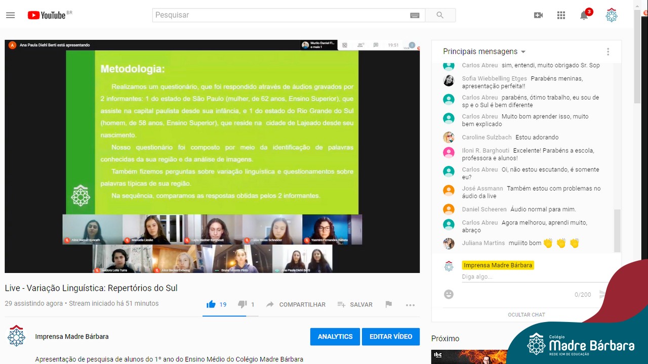The image size is (648, 364).
Task: Open the on-screen keyboard in search bar
Action: [415, 15]
